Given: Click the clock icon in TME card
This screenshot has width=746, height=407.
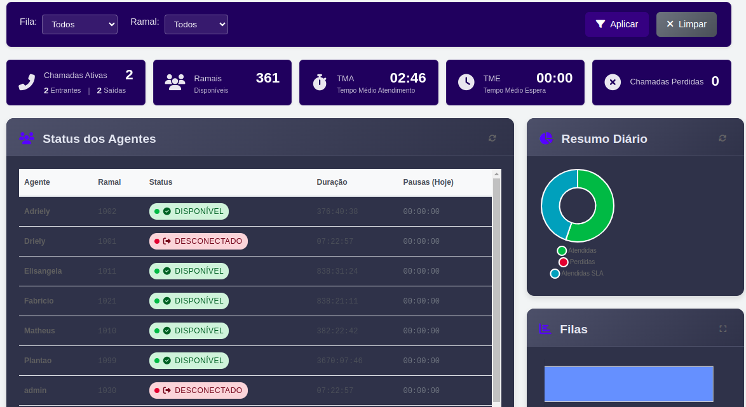Looking at the screenshot, I should [x=466, y=83].
